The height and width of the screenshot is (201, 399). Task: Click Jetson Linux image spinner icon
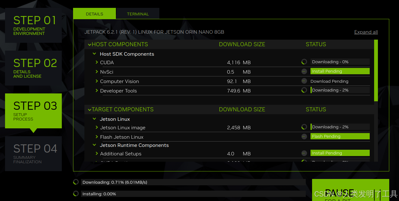[304, 127]
